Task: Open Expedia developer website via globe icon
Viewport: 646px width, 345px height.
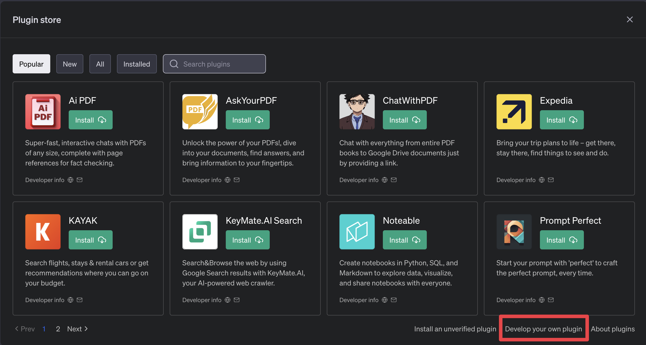Action: (541, 180)
